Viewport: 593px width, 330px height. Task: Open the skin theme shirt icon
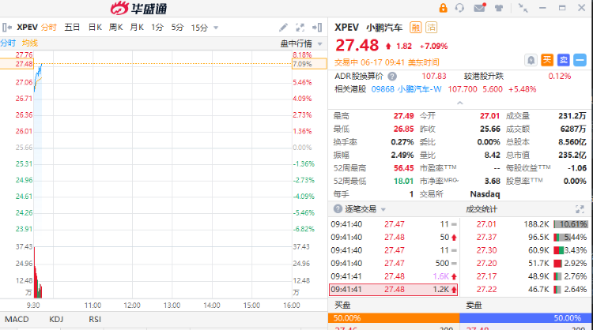tap(499, 8)
